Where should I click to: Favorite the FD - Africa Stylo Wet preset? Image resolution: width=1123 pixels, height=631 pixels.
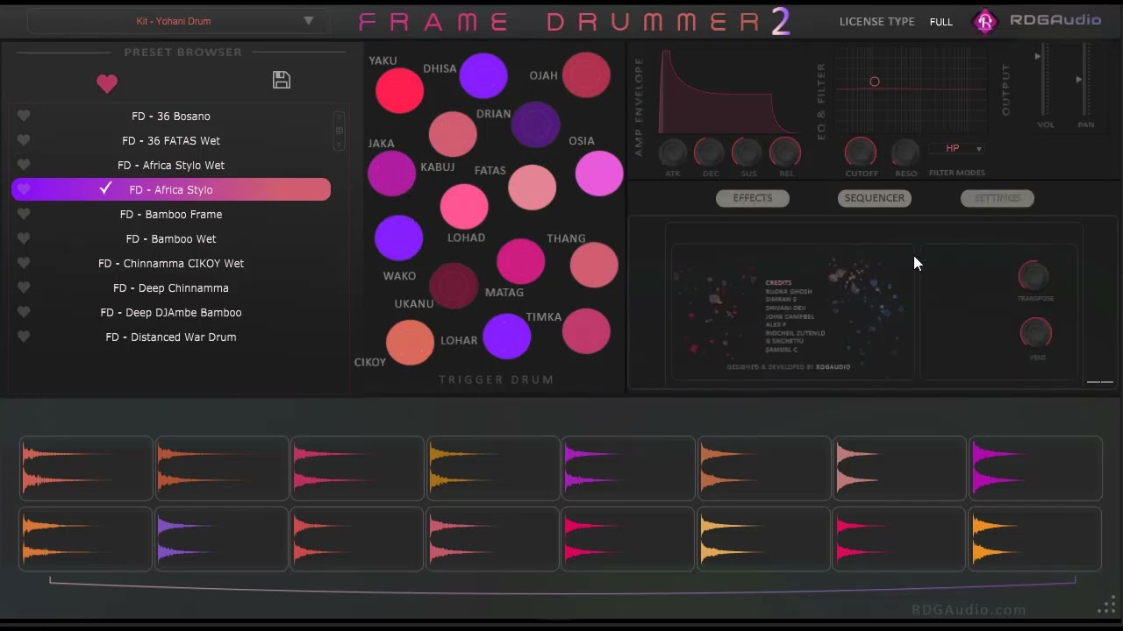click(x=24, y=165)
